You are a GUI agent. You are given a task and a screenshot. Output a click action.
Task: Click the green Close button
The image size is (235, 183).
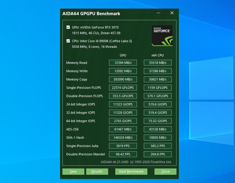click(x=165, y=171)
